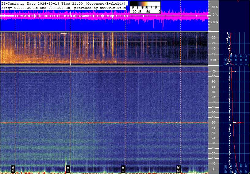The image size is (250, 174).
Task: Click the 14:00 time marker label
Action: coord(13,169)
